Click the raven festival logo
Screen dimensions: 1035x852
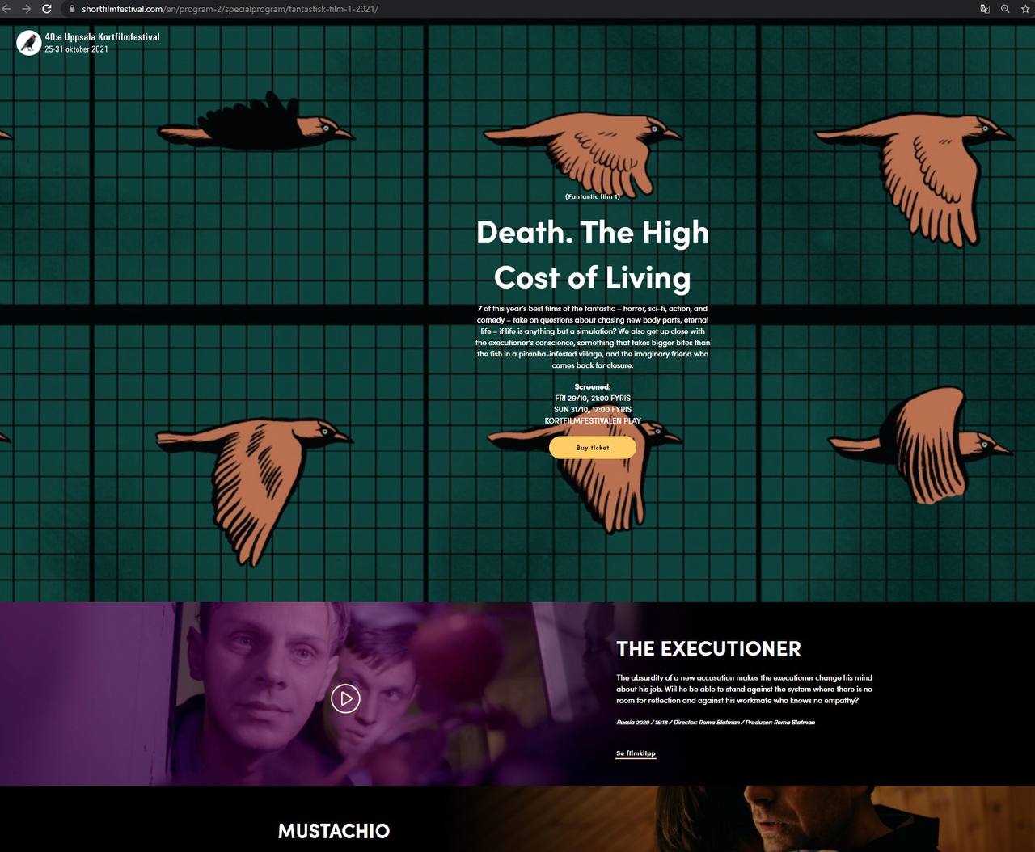click(29, 43)
